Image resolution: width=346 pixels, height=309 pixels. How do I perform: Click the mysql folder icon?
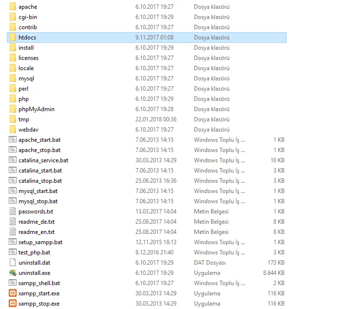[13, 78]
